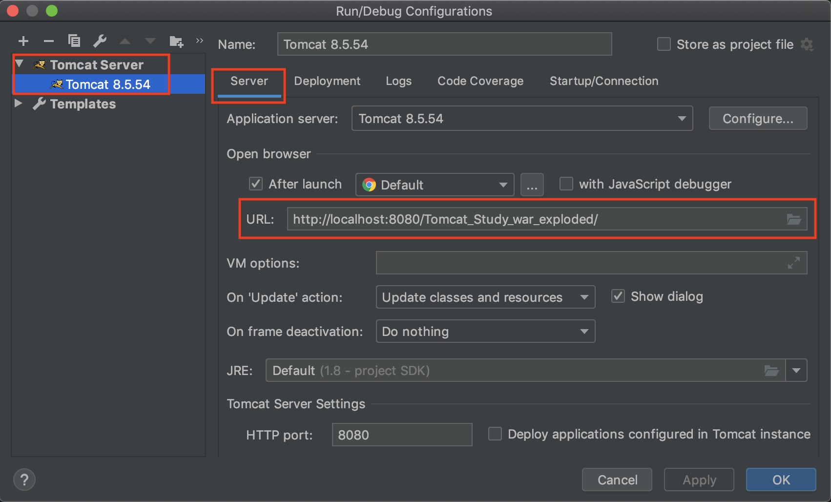Switch to the Startup/Connection tab
The height and width of the screenshot is (502, 831).
604,81
